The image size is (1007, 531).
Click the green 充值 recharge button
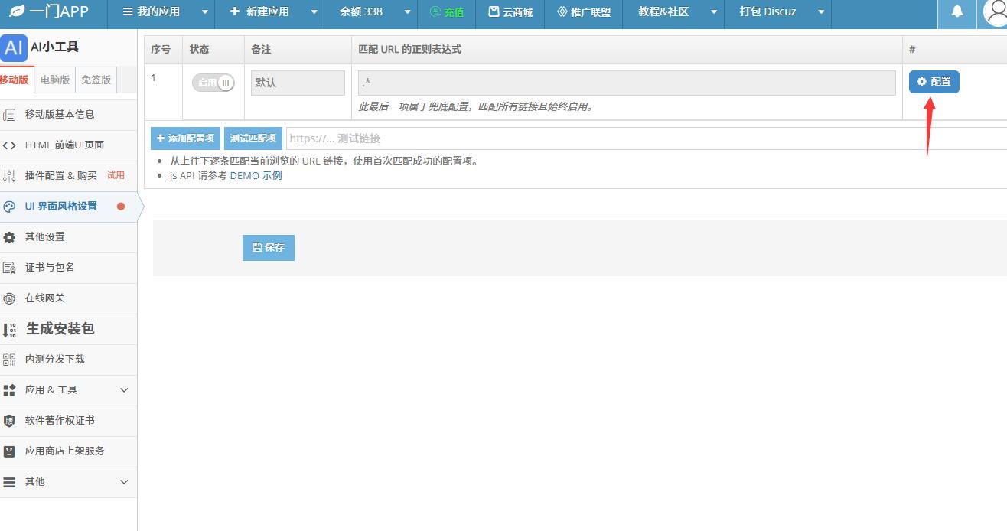pyautogui.click(x=447, y=12)
